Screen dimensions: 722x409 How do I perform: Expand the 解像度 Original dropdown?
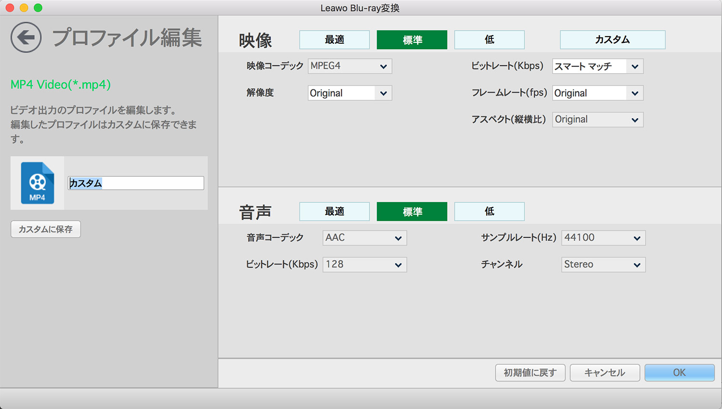pos(350,93)
